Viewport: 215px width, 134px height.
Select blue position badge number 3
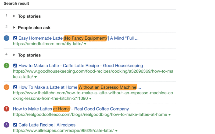[6, 38]
